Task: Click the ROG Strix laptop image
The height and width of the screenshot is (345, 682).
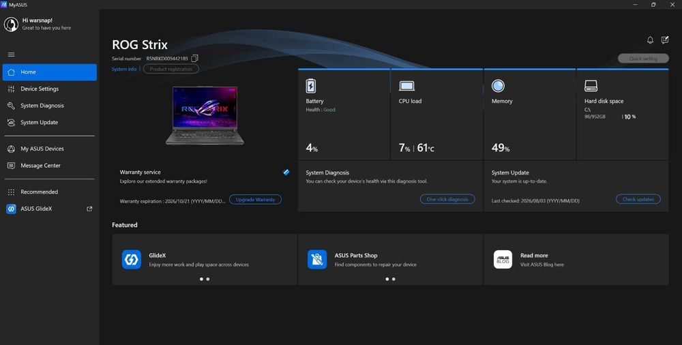Action: (205, 115)
